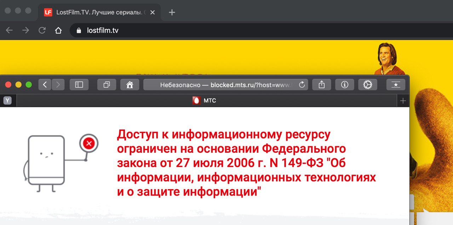Viewport: 453px width, 225px height.
Task: Click the star bookmark button in Safari toolbar
Action: tap(396, 85)
